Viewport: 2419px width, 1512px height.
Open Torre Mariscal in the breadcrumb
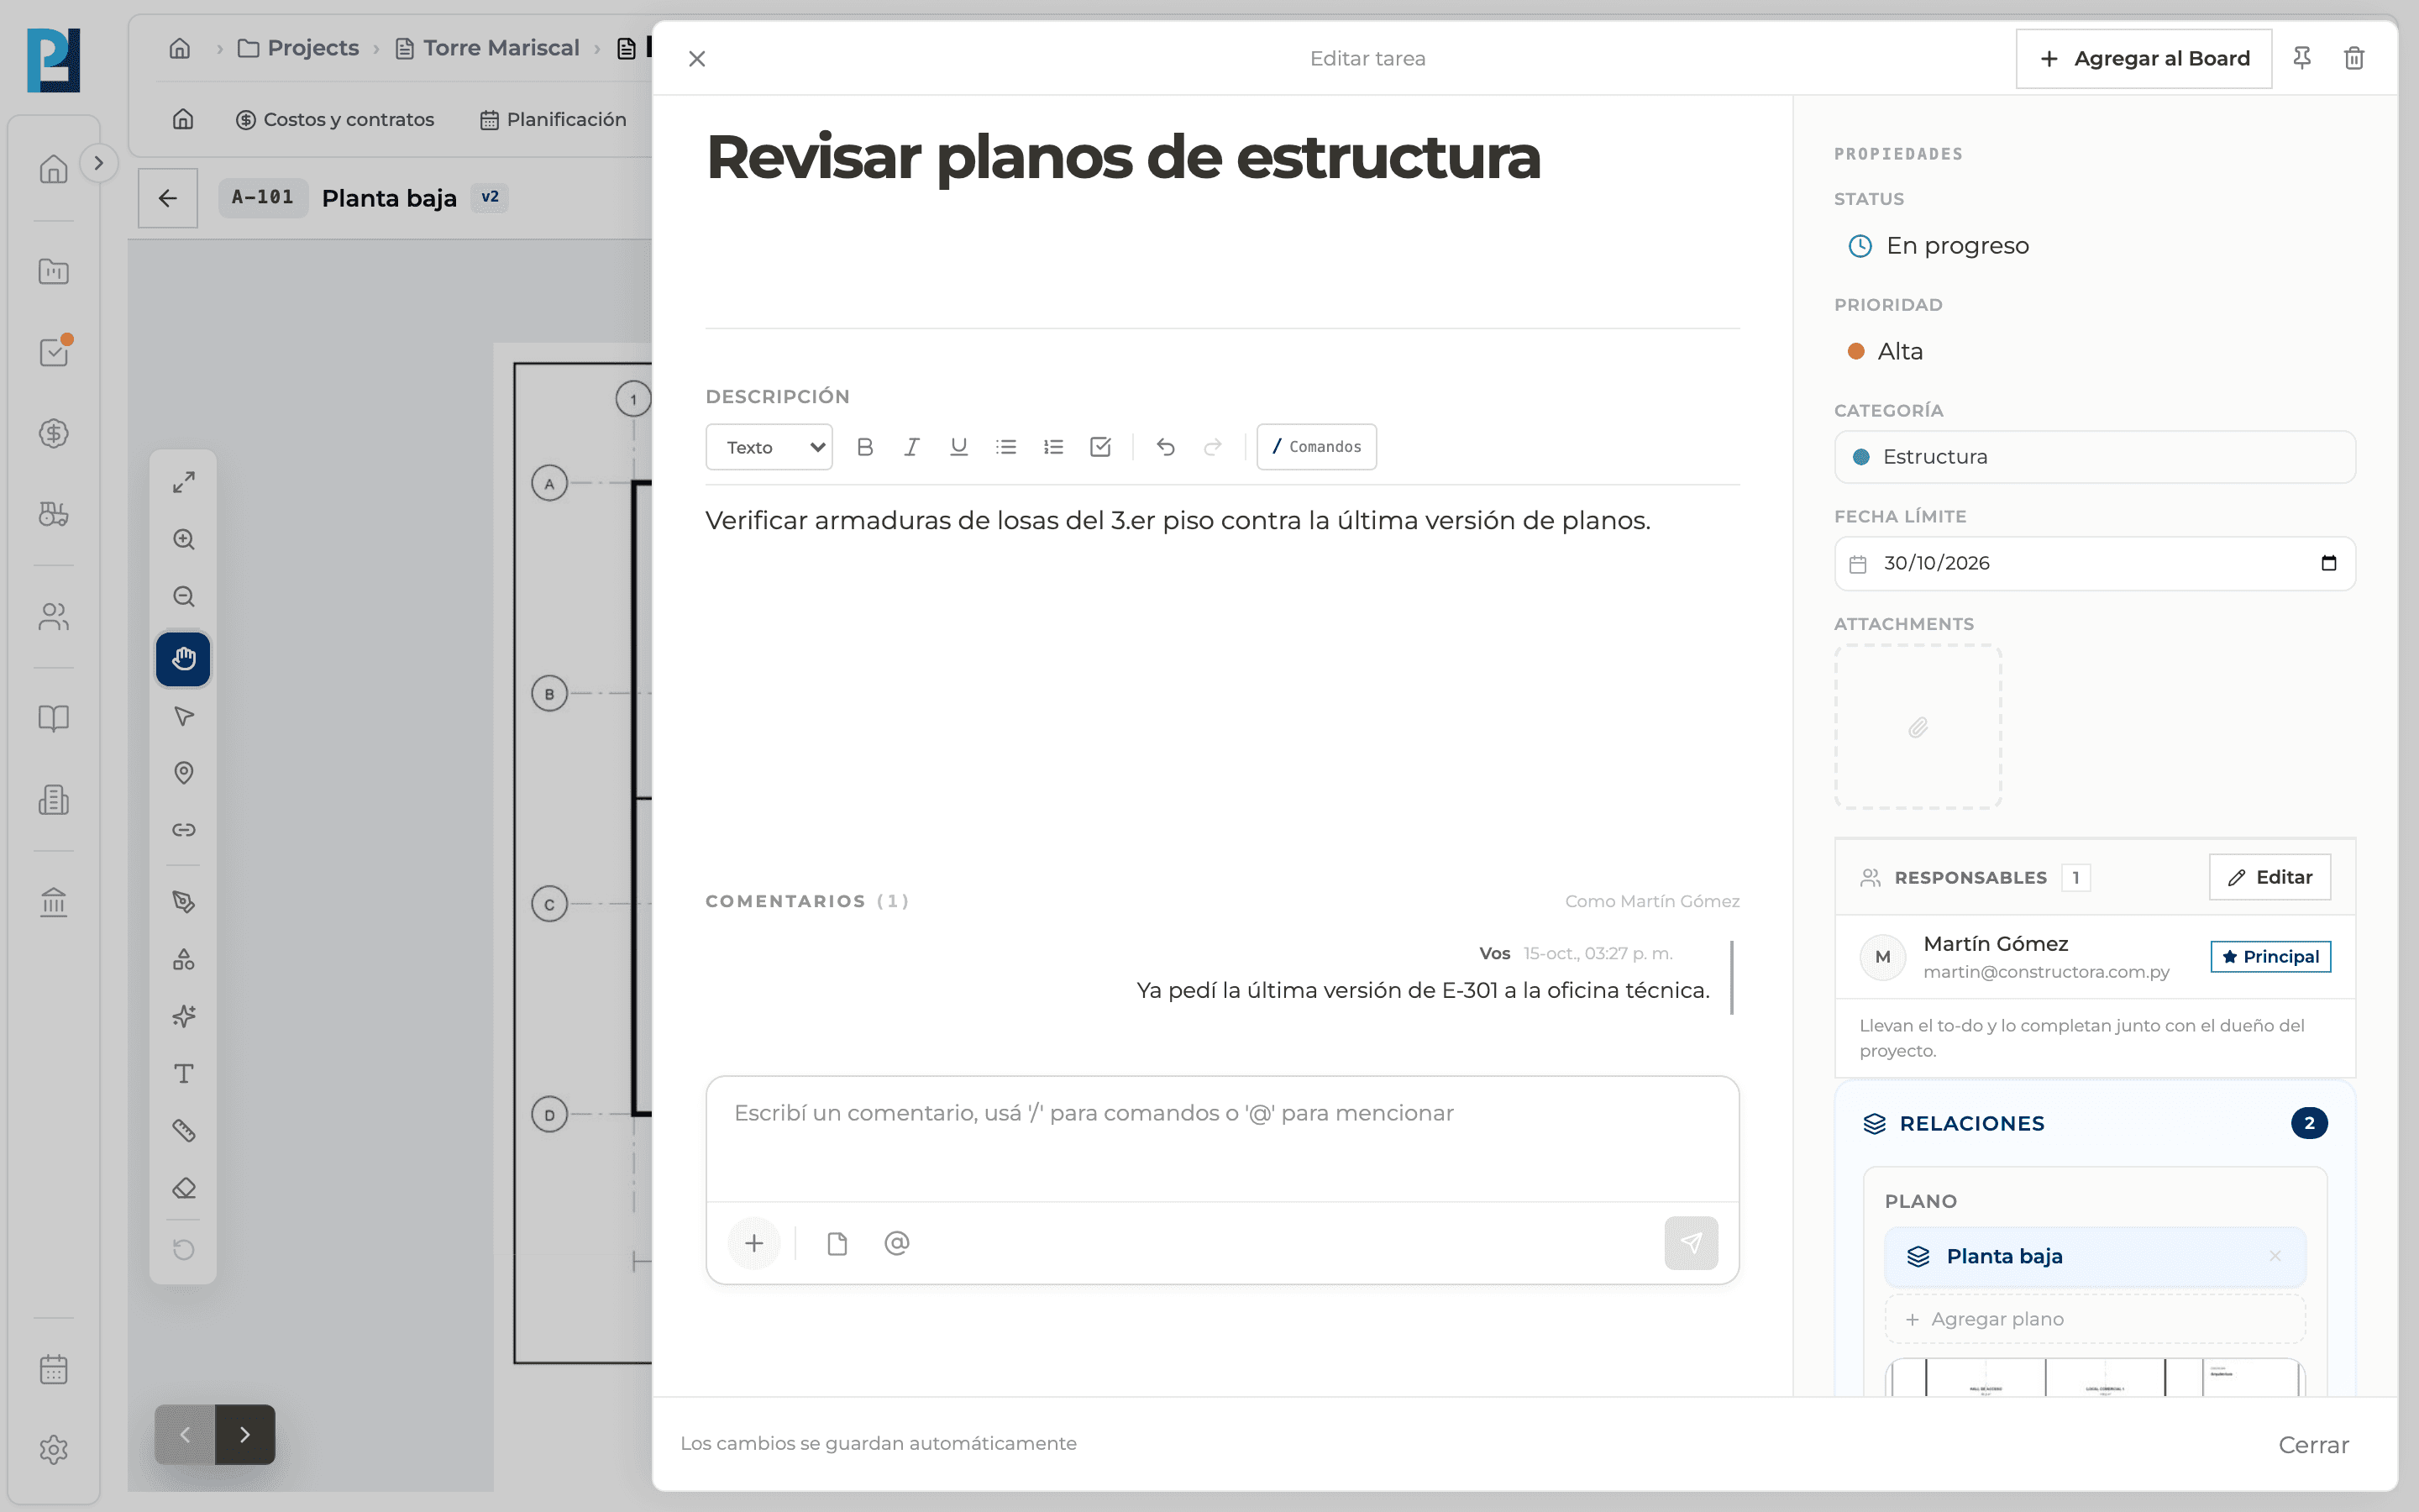point(487,48)
